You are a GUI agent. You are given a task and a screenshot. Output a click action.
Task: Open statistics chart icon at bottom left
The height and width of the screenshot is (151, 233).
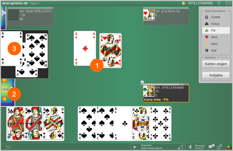tap(8, 147)
